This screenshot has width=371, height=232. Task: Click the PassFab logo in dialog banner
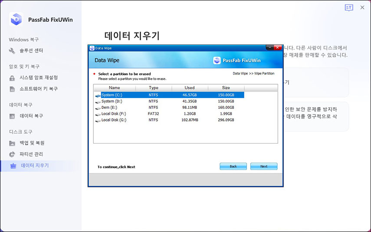pyautogui.click(x=217, y=61)
